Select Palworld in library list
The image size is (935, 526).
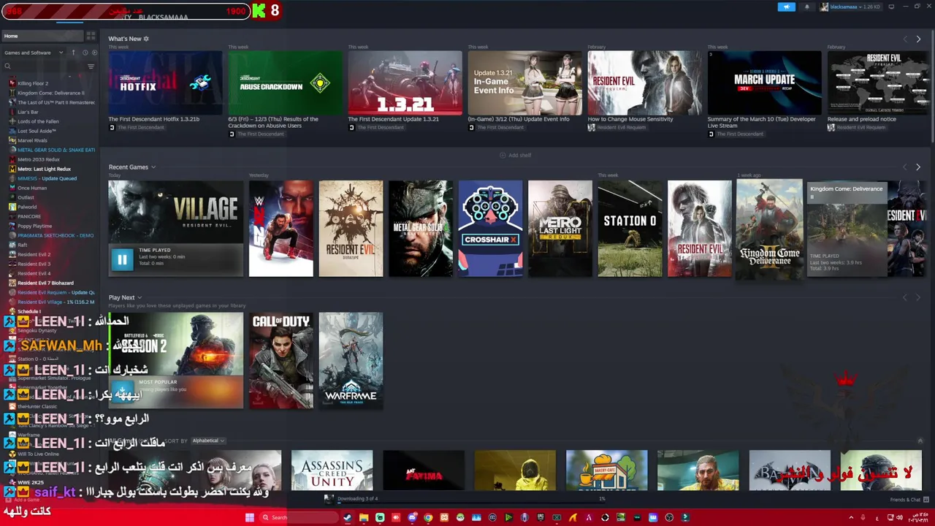(27, 207)
